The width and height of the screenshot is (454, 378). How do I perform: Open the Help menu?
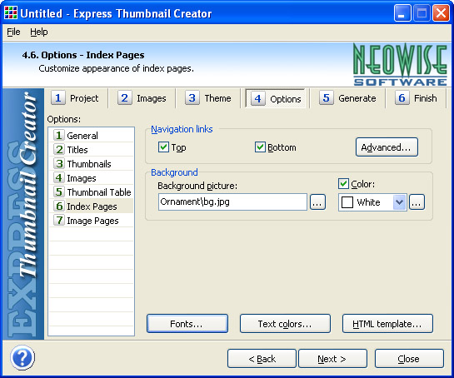click(x=39, y=32)
